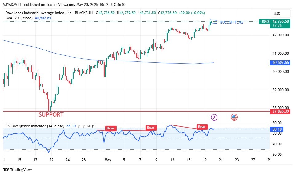The height and width of the screenshot is (175, 295).
Task: Select the middle Bear divergence label
Action: tap(151, 128)
